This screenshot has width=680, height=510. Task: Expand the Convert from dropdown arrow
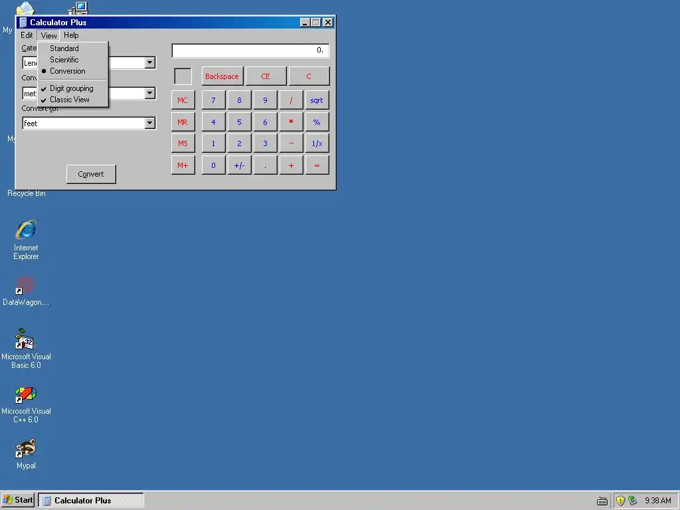click(149, 93)
